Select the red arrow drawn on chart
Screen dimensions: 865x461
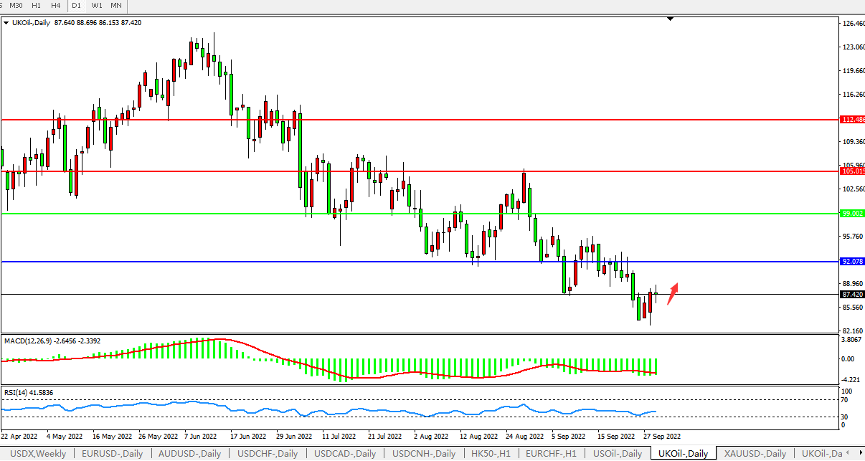point(672,294)
